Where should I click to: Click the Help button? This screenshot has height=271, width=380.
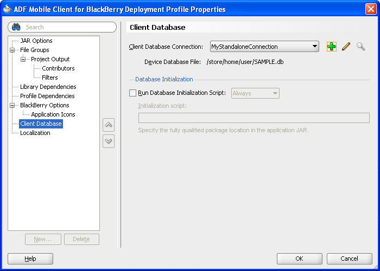click(x=30, y=259)
